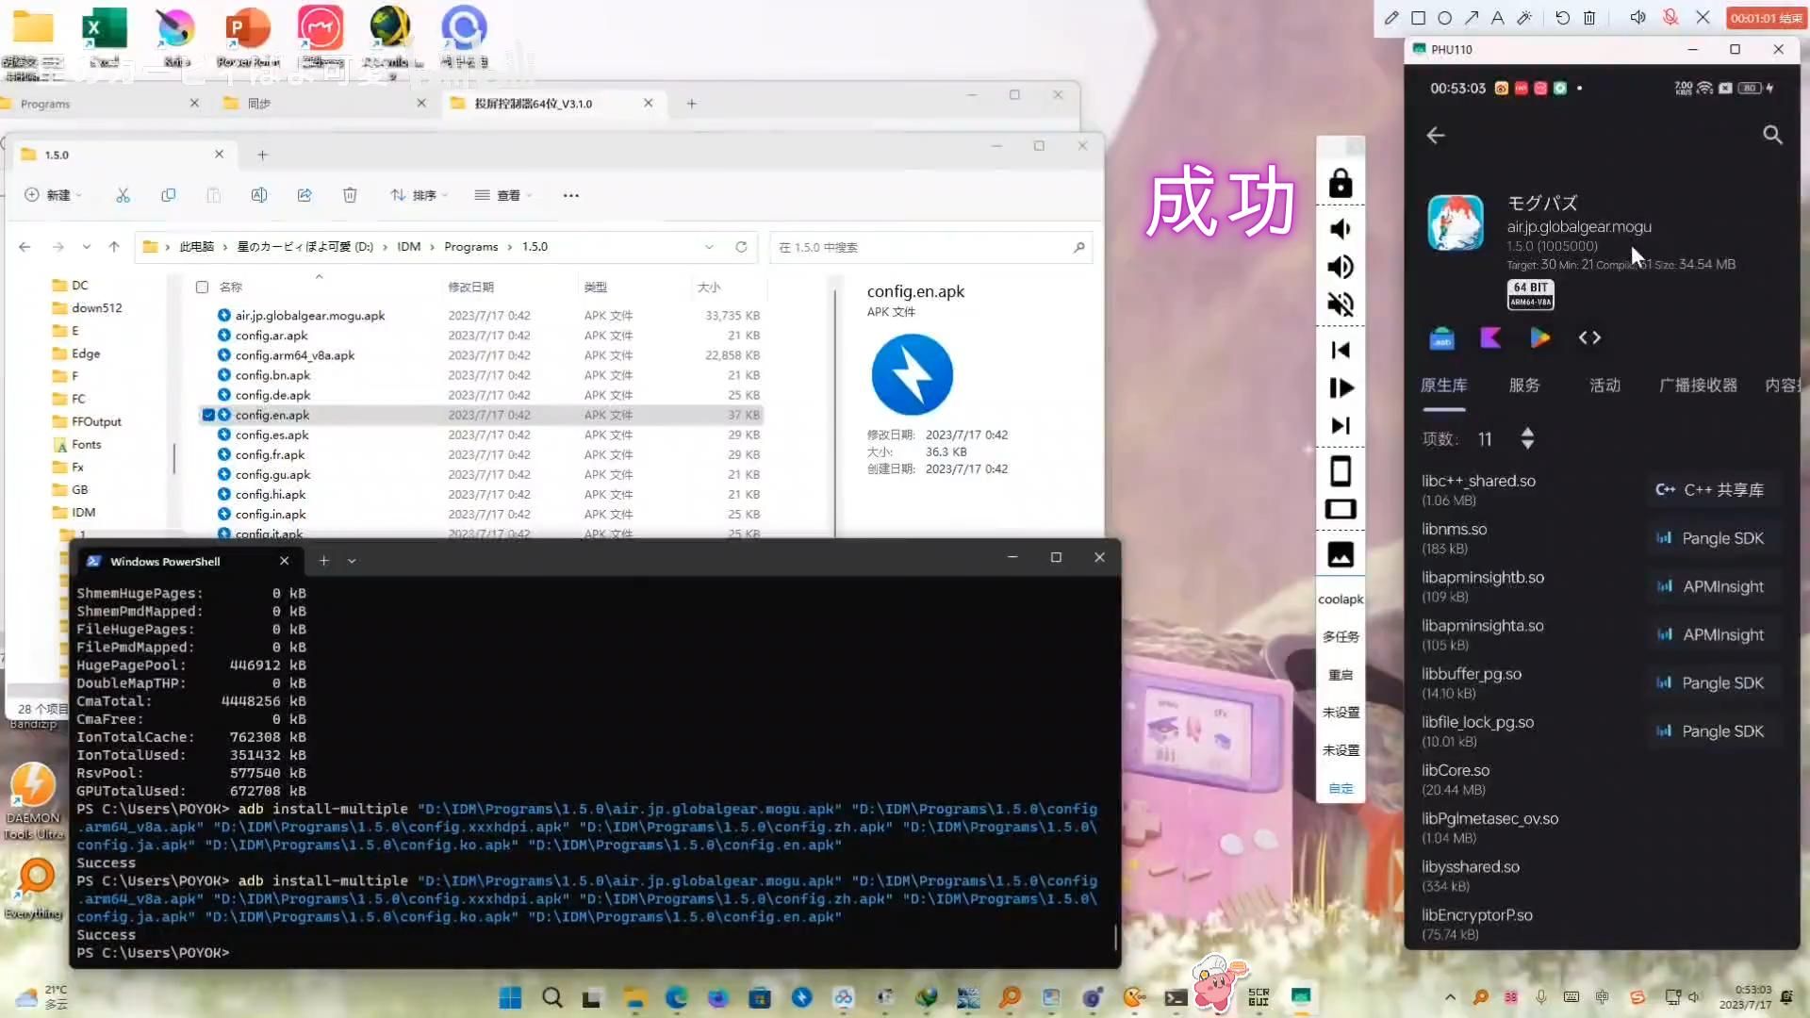1810x1018 pixels.
Task: Click the back arrow in PHU110 panel
Action: click(1436, 134)
